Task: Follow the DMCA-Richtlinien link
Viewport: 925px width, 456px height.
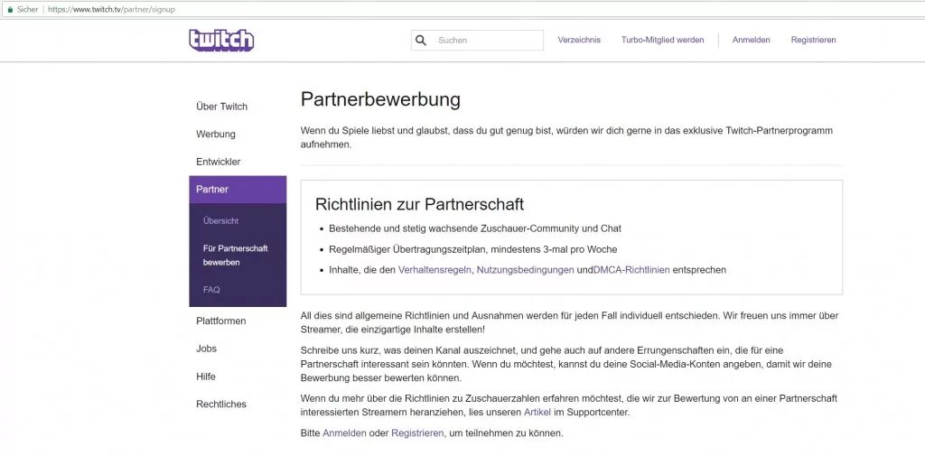Action: (x=631, y=270)
